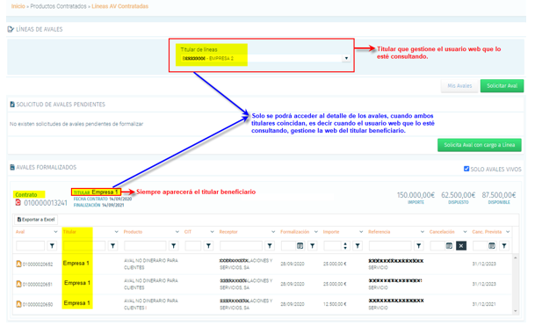
Task: Toggle the Solo Avales Vivos checkbox
Action: [x=466, y=169]
